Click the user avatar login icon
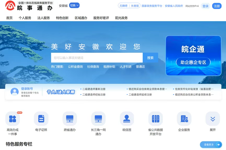 click(x=15, y=92)
